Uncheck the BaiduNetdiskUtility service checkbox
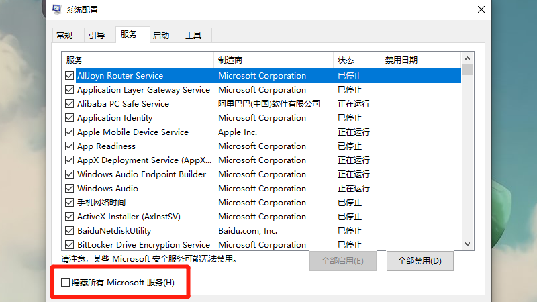Image resolution: width=537 pixels, height=302 pixels. [x=70, y=231]
